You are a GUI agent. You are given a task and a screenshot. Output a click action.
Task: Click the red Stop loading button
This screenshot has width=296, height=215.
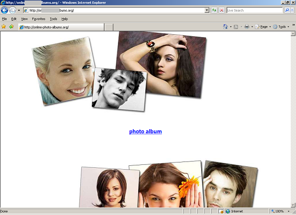point(222,10)
